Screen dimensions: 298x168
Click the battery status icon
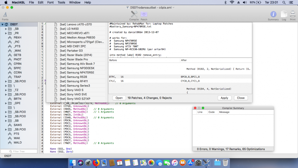(x=258, y=2)
